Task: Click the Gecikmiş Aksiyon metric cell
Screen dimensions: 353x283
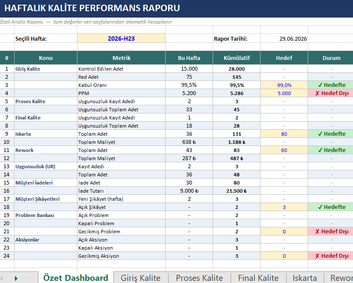Action: click(x=122, y=256)
